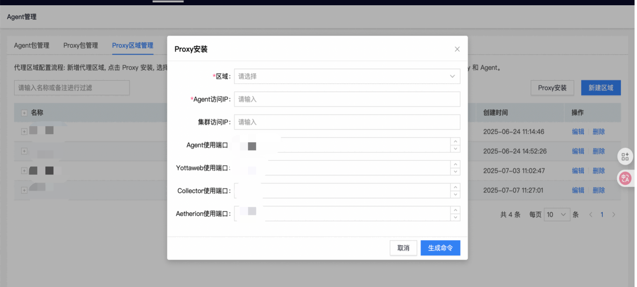This screenshot has width=637, height=287.
Task: Expand all rows via 名称 header plus icon
Action: pyautogui.click(x=24, y=113)
